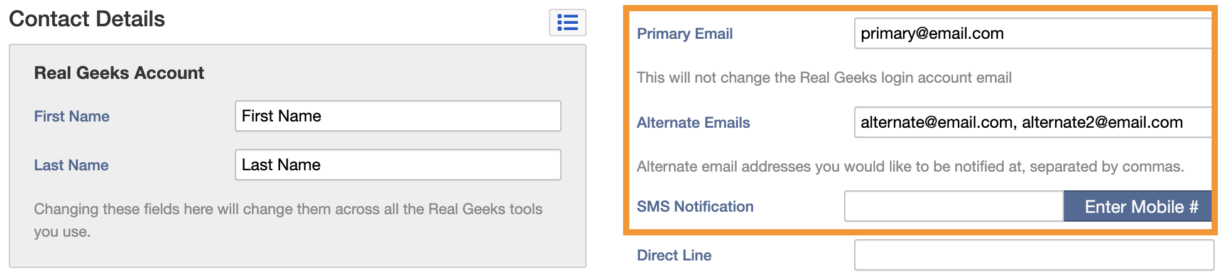Screen dimensions: 1221x278
Task: Select the Primary Email input field
Action: pyautogui.click(x=1033, y=33)
